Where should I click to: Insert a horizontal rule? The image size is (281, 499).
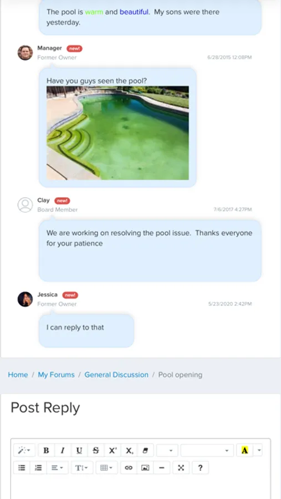(x=162, y=467)
